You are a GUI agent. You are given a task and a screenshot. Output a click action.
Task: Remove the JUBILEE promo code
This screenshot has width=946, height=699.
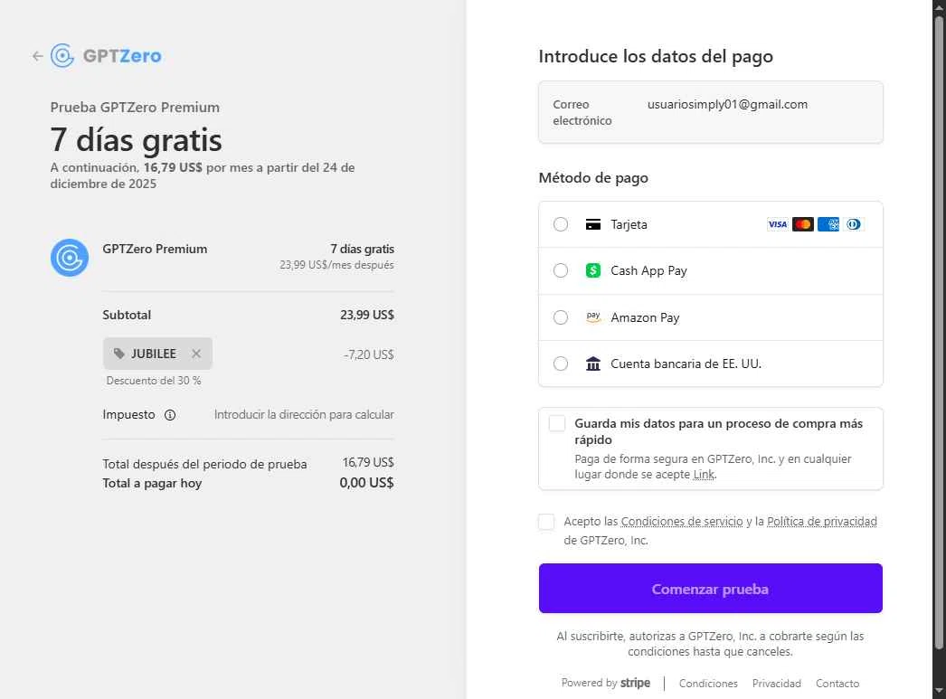coord(196,354)
